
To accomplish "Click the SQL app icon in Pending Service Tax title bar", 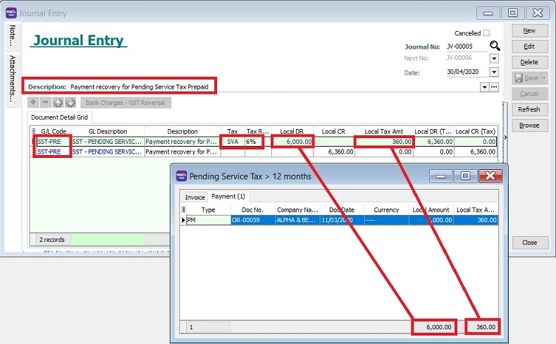I will 182,176.
